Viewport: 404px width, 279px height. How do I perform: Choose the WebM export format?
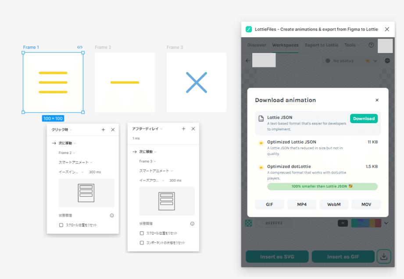[x=334, y=205]
